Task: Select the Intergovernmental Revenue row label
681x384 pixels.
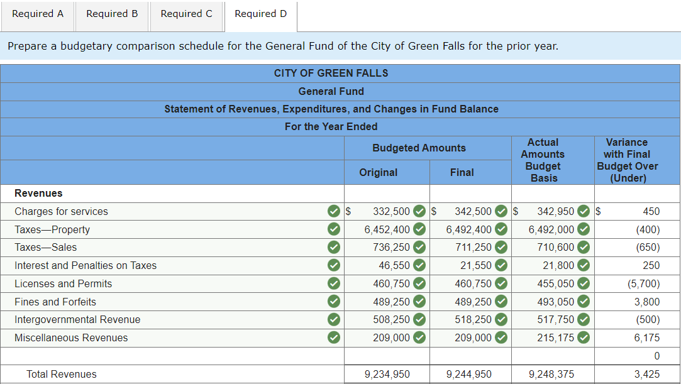Action: tap(77, 320)
